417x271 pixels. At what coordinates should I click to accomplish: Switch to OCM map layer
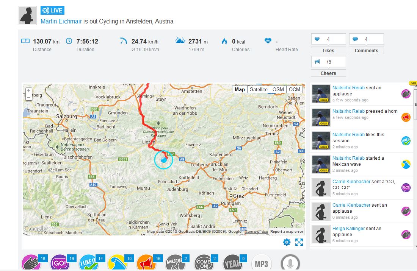295,89
